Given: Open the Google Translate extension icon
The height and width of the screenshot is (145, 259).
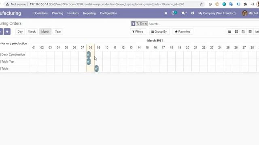Looking at the screenshot, I should pos(231,4).
